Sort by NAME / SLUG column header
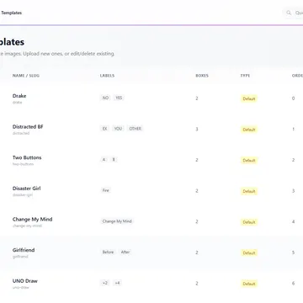This screenshot has width=303, height=303. coord(26,76)
